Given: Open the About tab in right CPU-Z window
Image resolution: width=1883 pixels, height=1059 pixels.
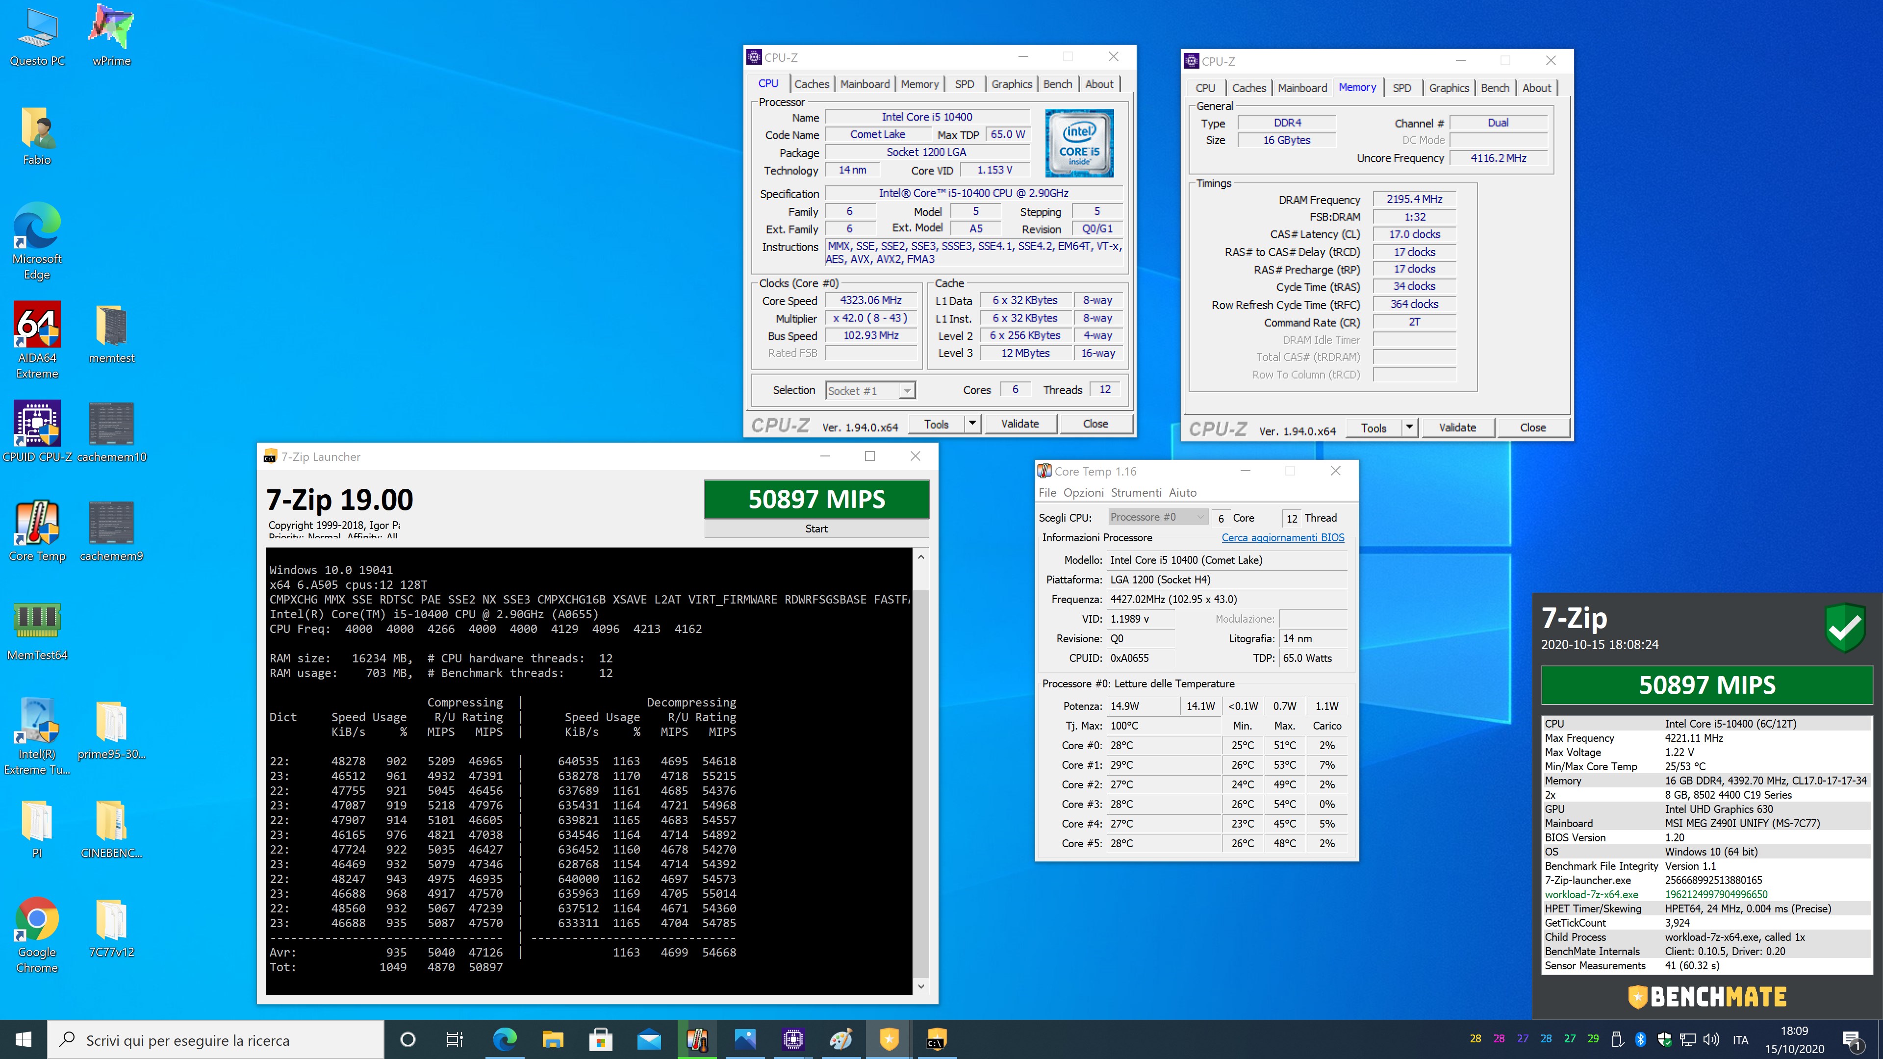Looking at the screenshot, I should point(1536,88).
